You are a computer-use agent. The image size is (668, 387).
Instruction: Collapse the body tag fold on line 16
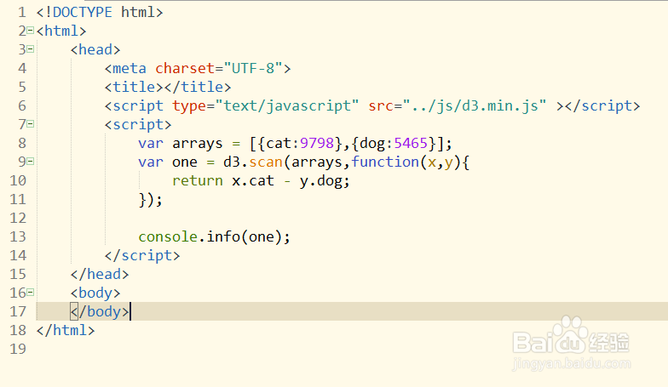(x=31, y=293)
